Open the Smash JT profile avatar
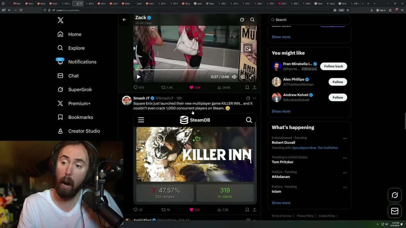Screen dimensions: 406x228 pos(127,100)
